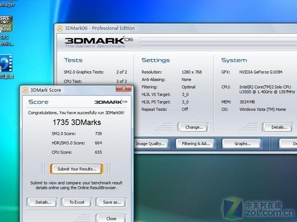Close the 3DMark Score dialog via Close button
Image resolution: width=297 pixels, height=222 pixels.
111,218
